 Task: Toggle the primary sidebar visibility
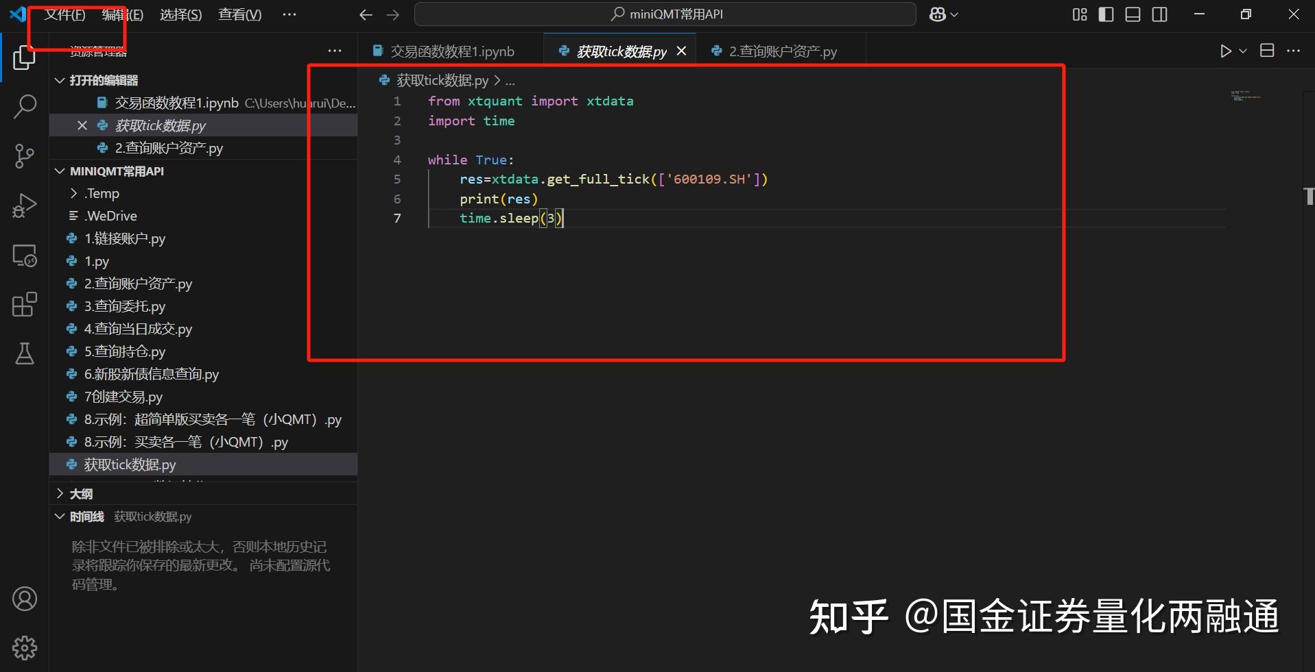(1105, 14)
